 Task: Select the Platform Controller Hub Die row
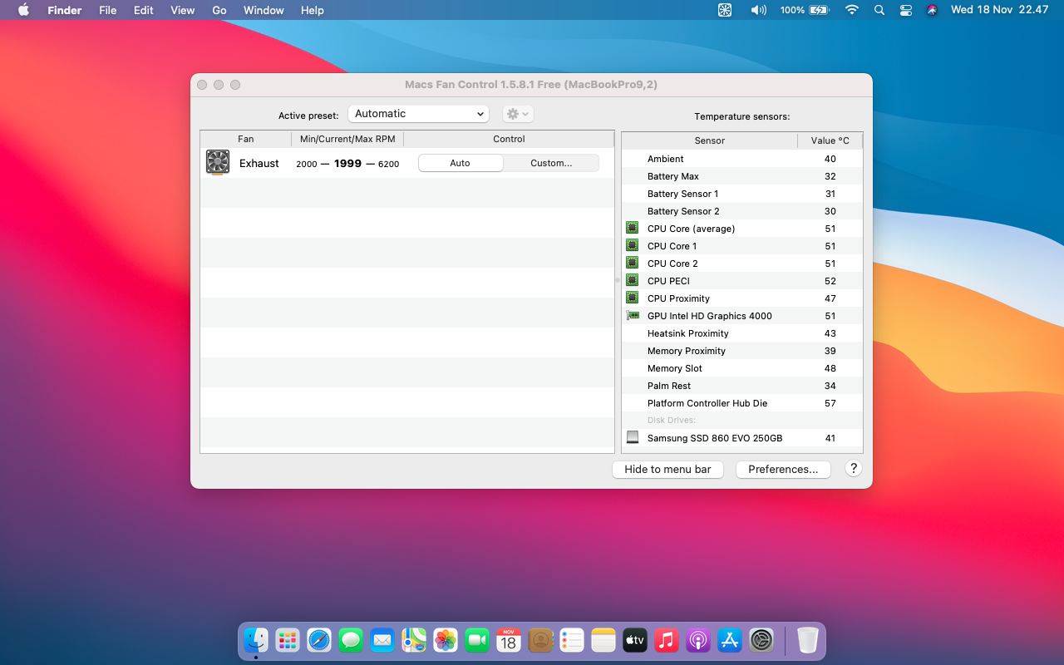click(x=742, y=403)
